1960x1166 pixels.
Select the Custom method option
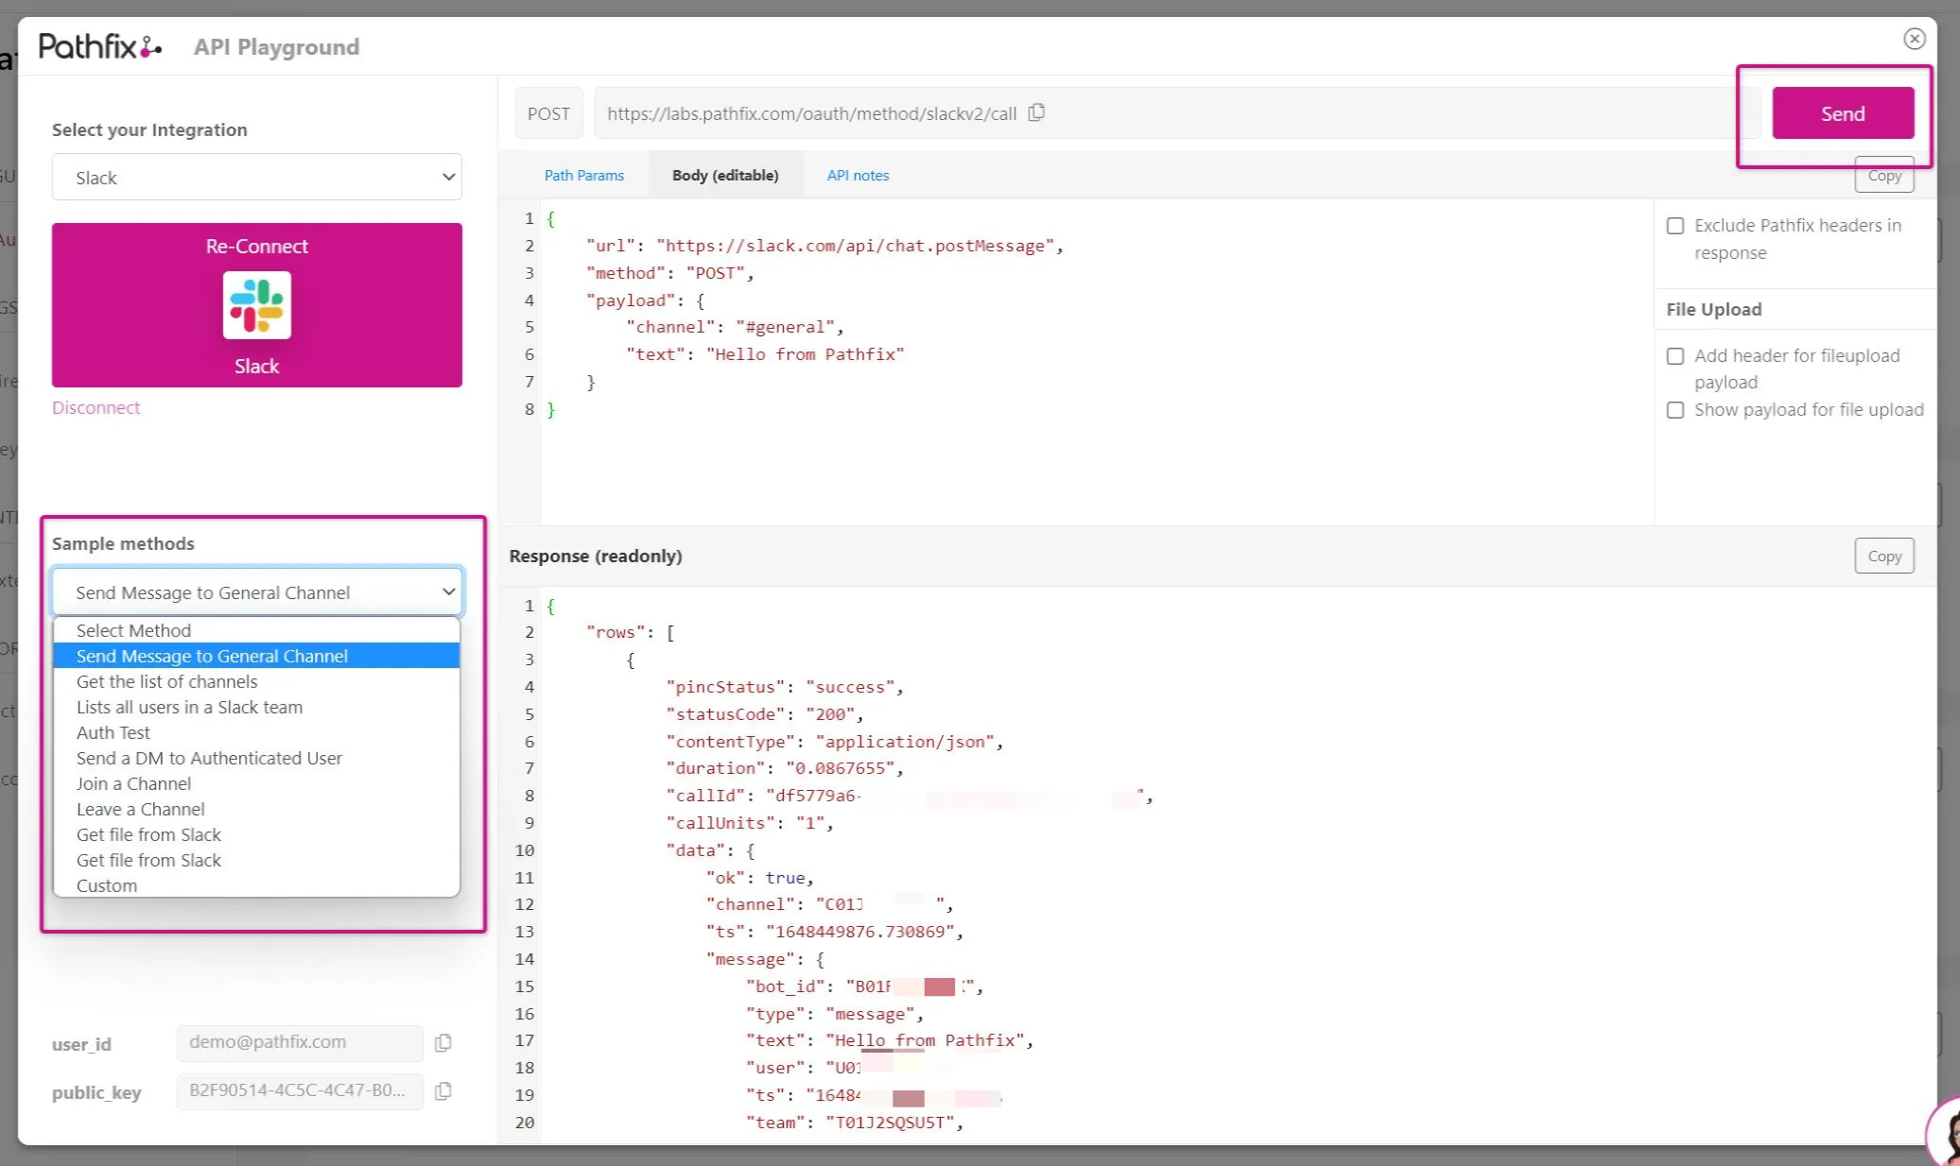click(x=256, y=885)
